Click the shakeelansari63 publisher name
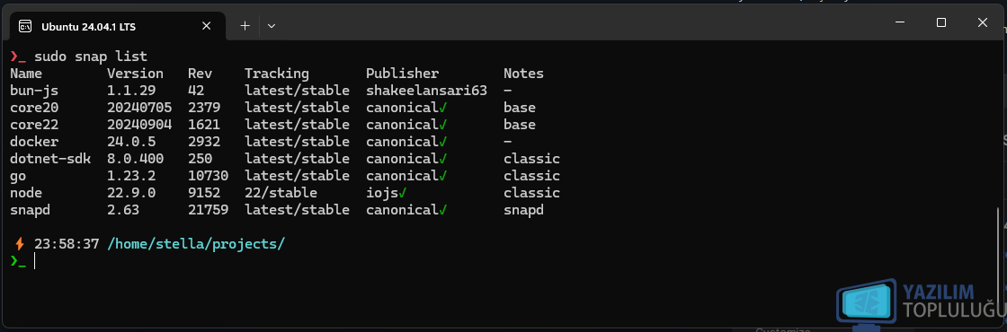 tap(426, 91)
